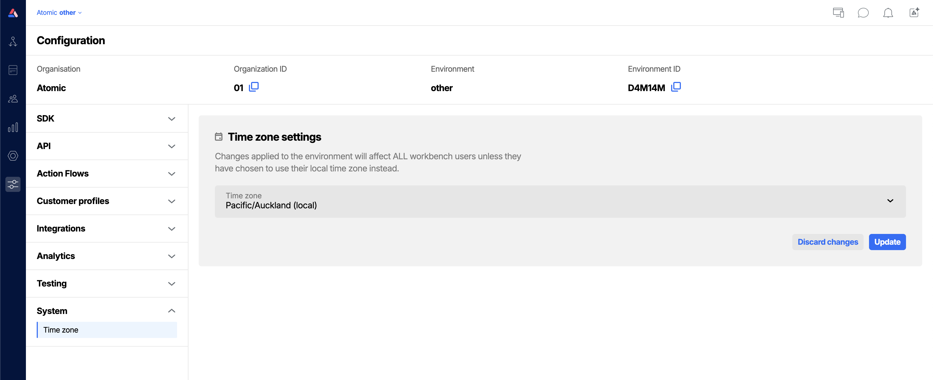Click the hexagon settings icon in sidebar
This screenshot has height=380, width=933.
click(13, 156)
